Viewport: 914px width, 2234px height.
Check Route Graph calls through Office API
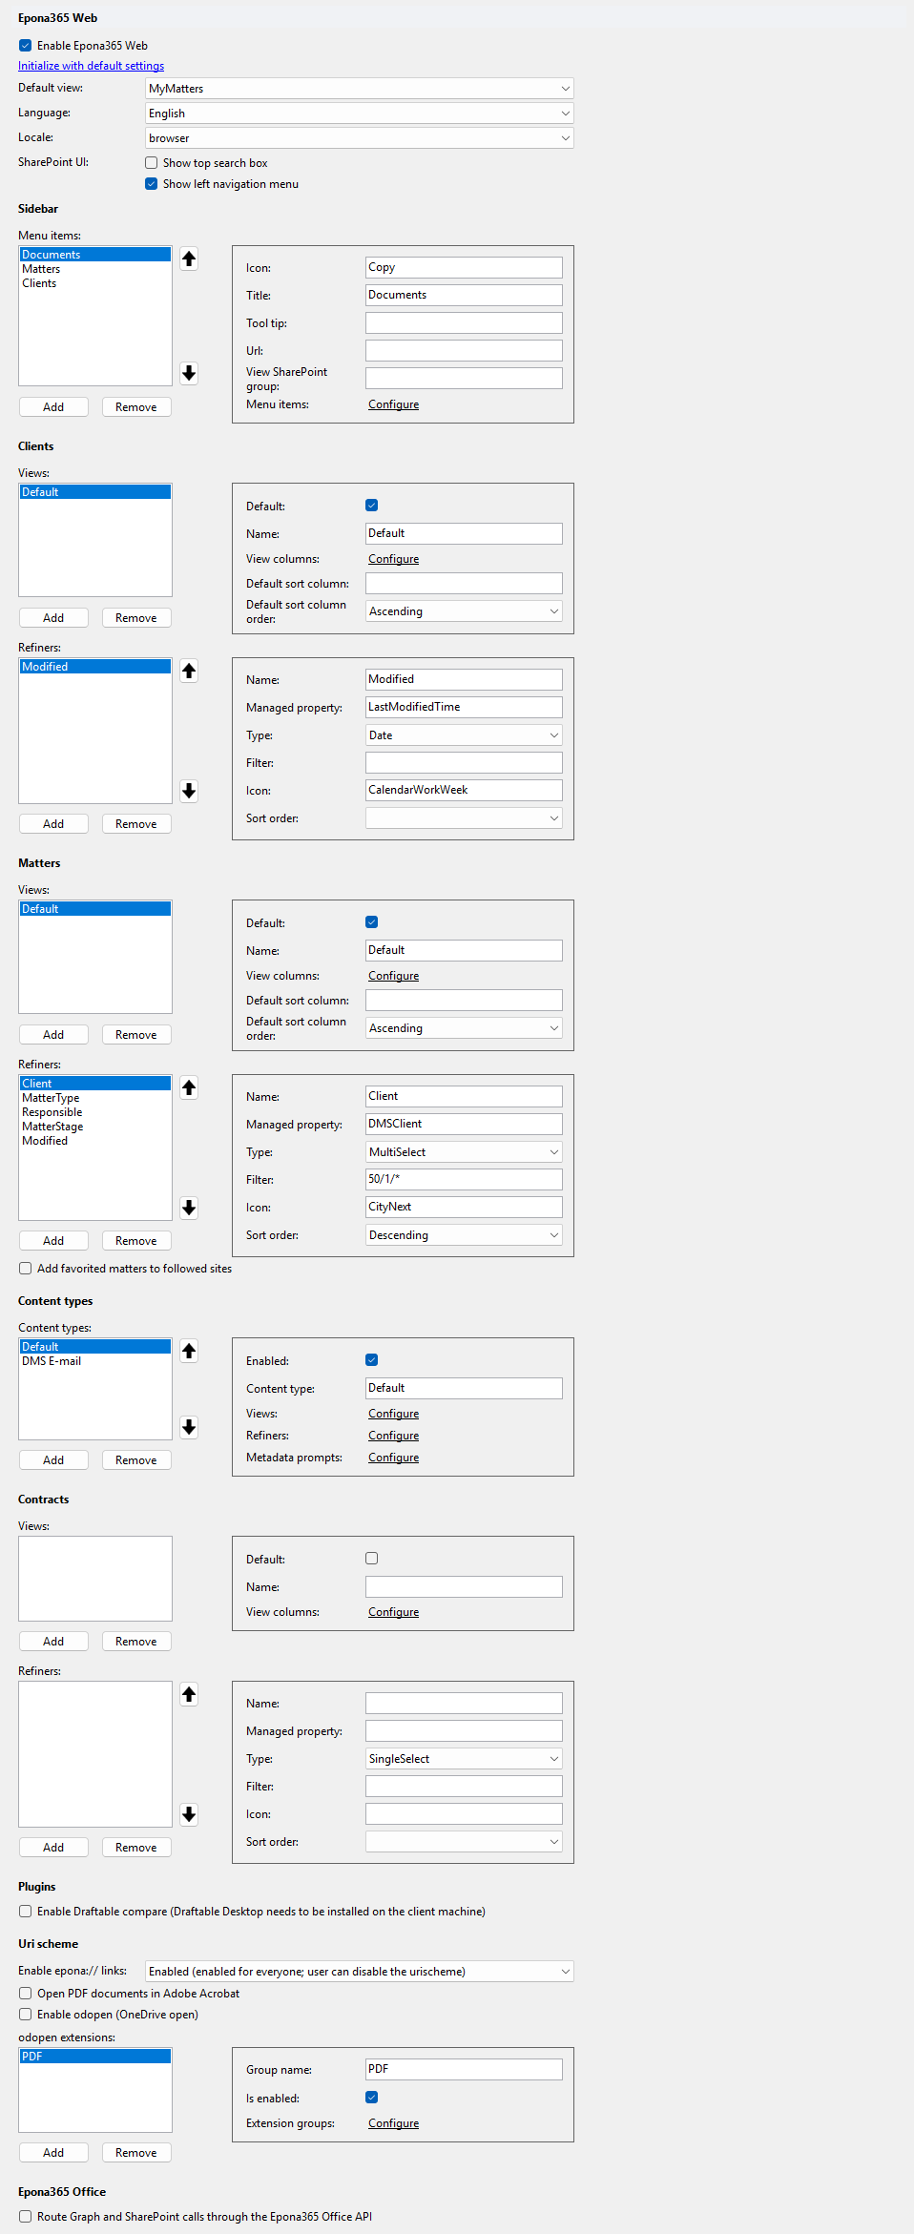click(x=25, y=2217)
